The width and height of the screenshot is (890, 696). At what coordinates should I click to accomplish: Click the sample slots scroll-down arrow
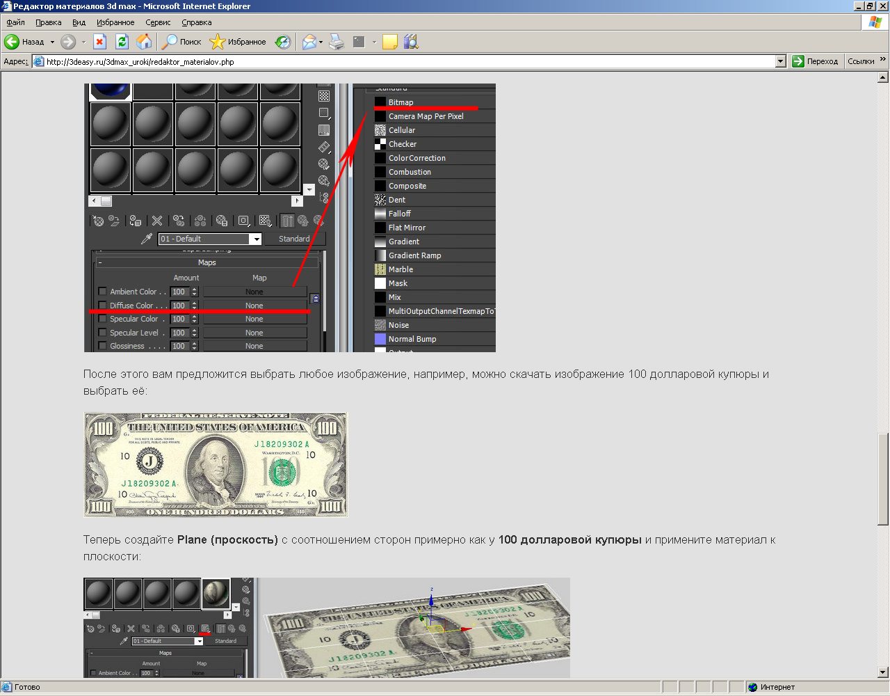[x=309, y=189]
